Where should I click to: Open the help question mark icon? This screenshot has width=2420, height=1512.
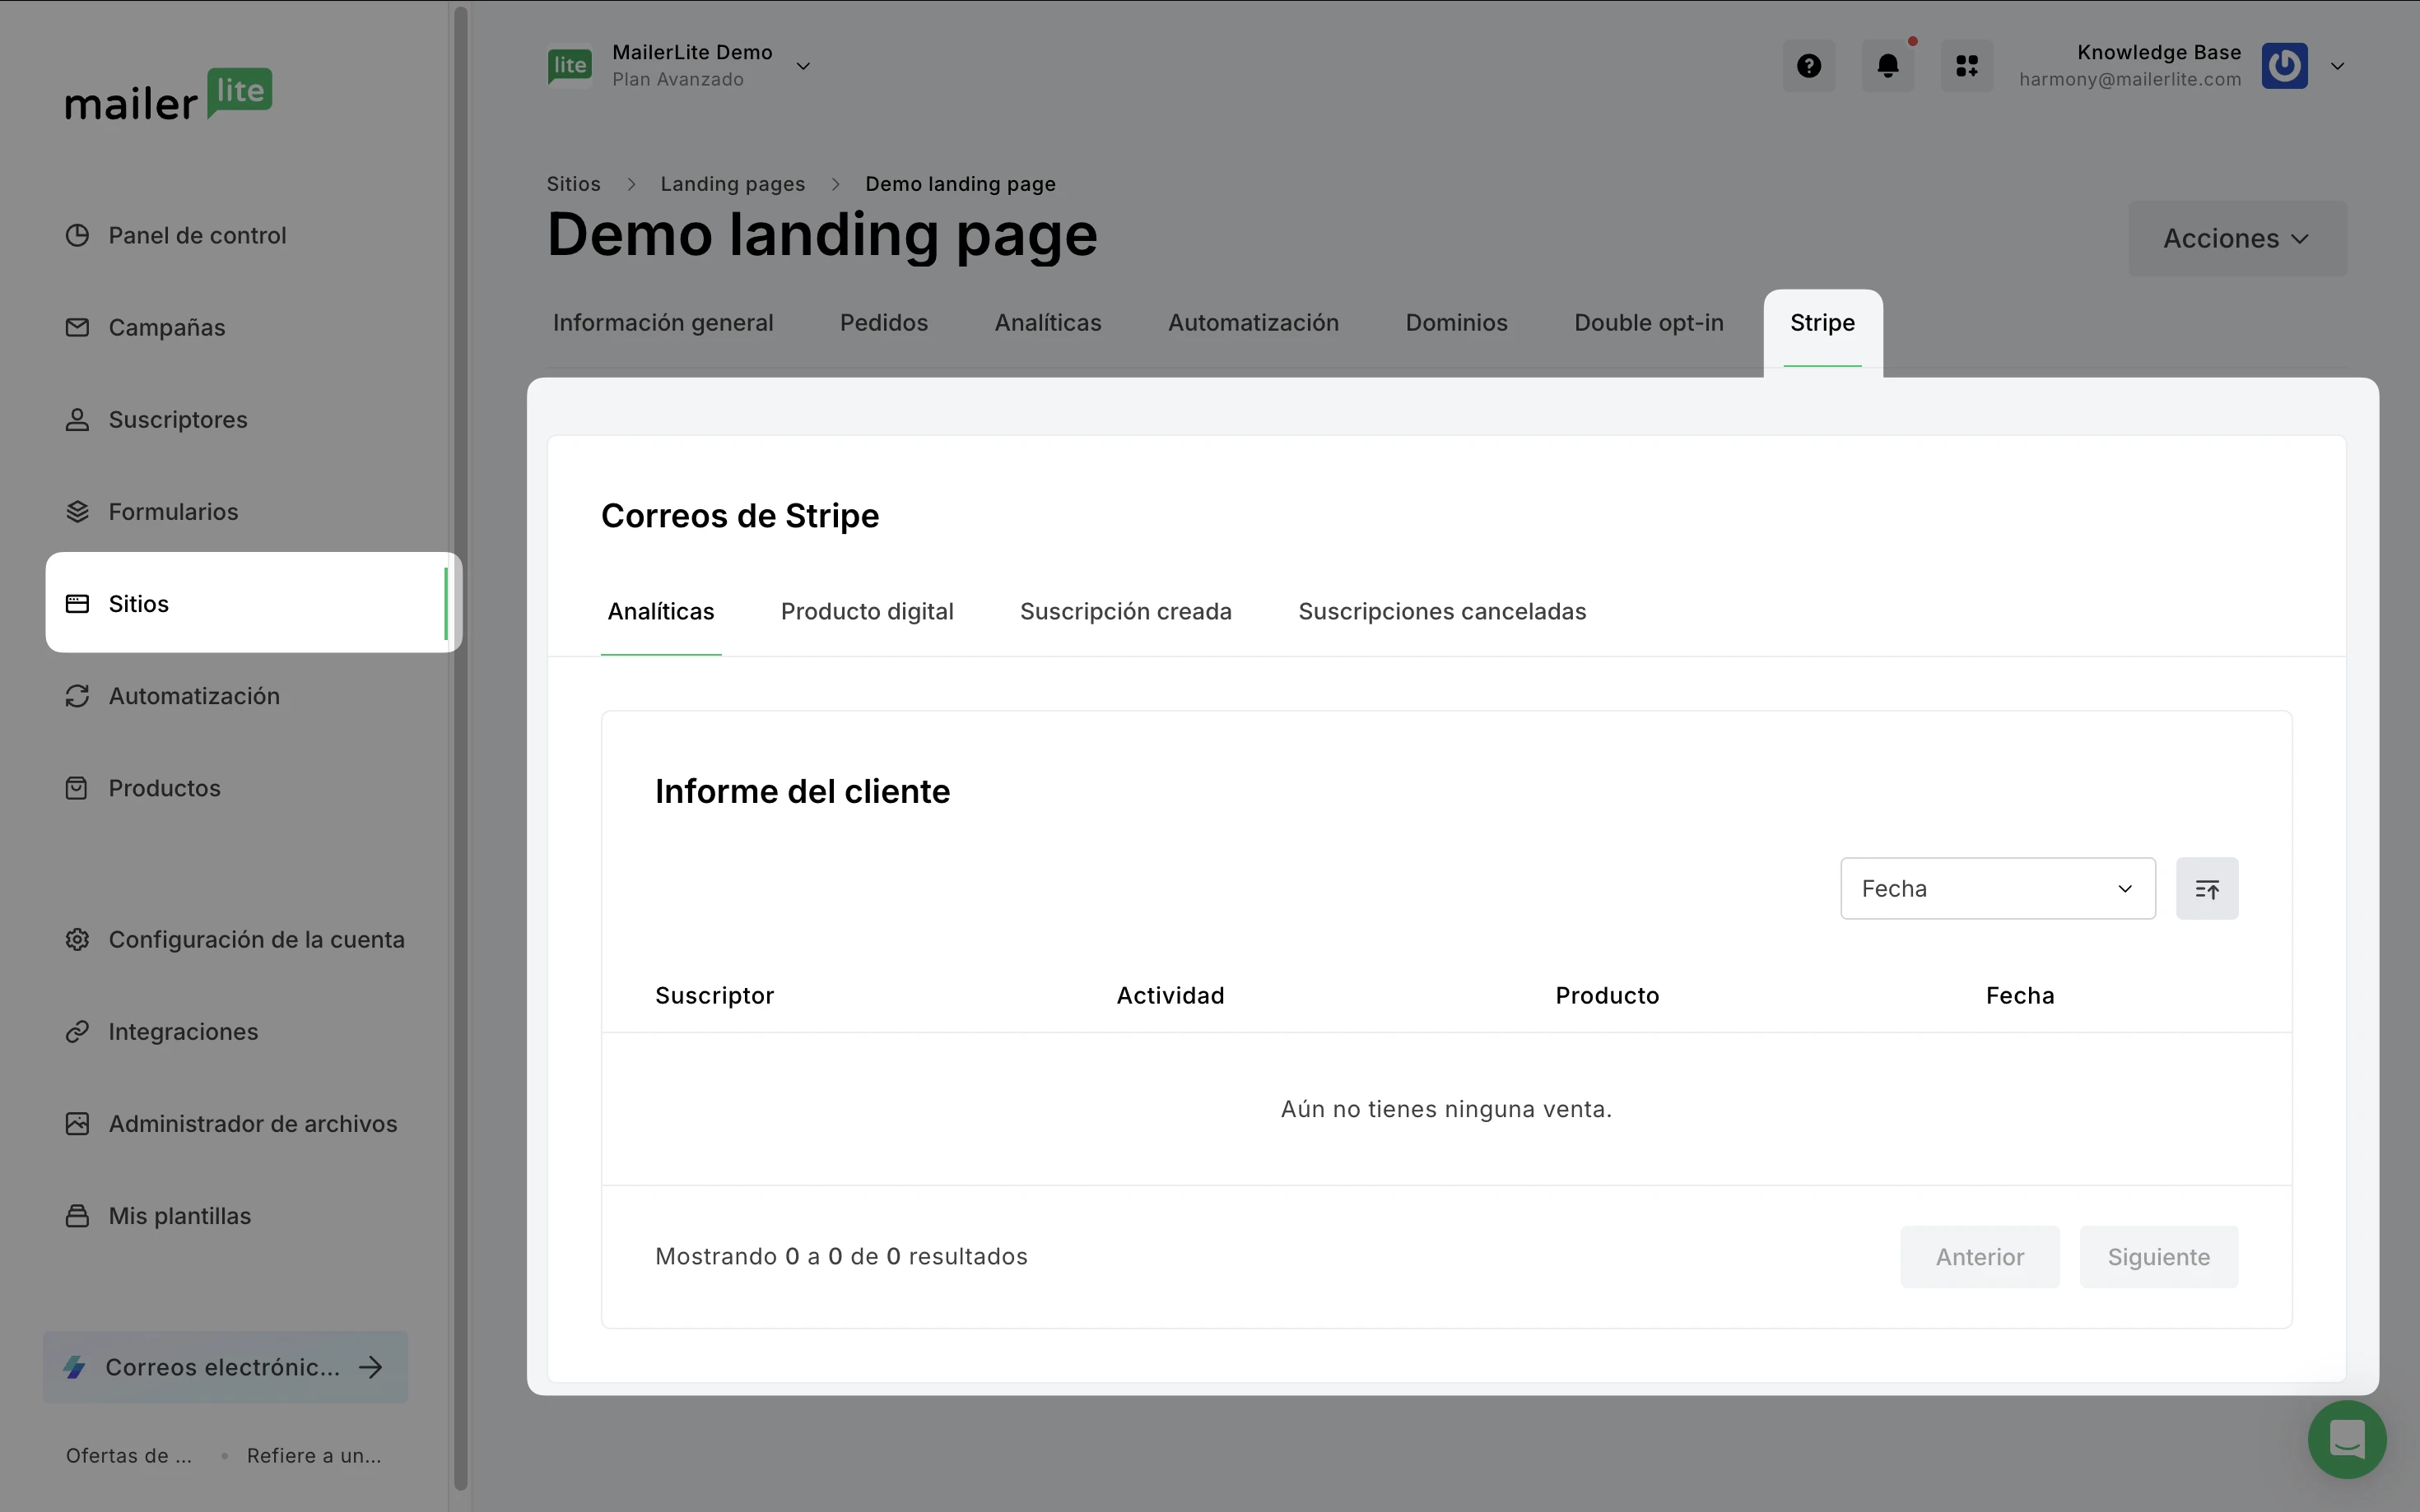point(1808,66)
